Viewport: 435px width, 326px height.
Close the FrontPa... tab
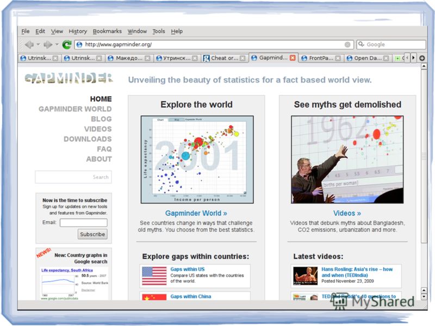[x=338, y=58]
